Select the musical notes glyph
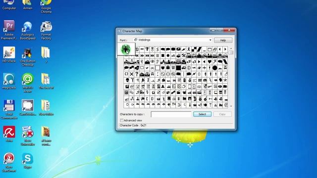 click(138, 92)
